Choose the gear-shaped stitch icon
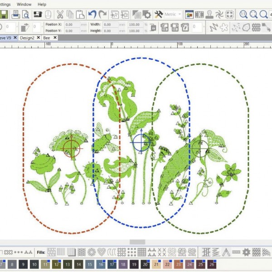272x272 pixels. point(246,252)
